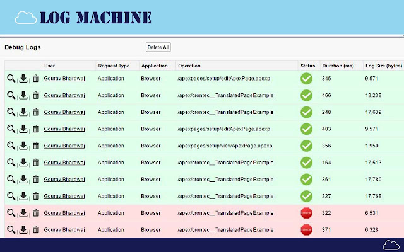This screenshot has height=252, width=404.
Task: Open Gourav Bhardwaj link in 345 ms row
Action: [x=64, y=78]
